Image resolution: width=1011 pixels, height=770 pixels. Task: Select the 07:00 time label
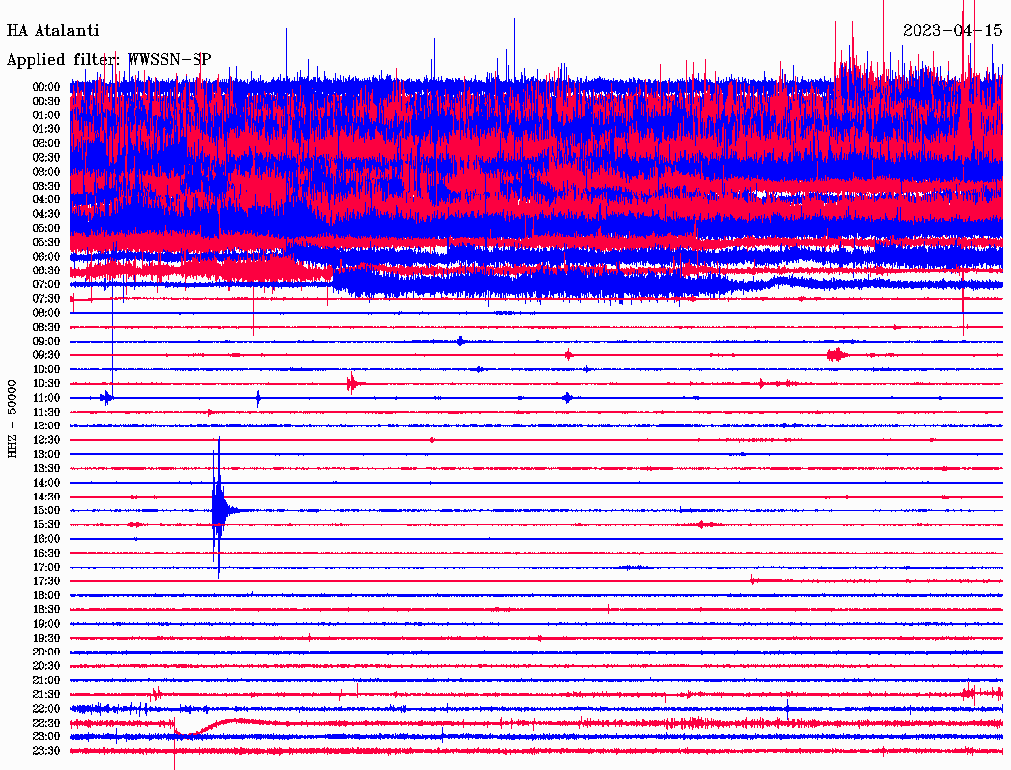[x=46, y=284]
